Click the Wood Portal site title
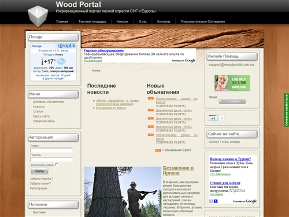289x217 pixels. click(x=78, y=5)
